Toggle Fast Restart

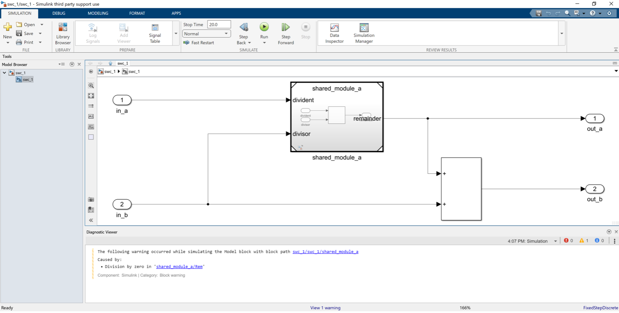pyautogui.click(x=199, y=43)
